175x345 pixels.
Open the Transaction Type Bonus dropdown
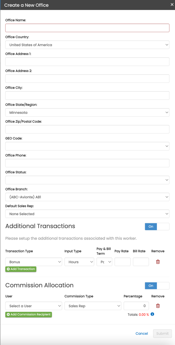coord(34,262)
